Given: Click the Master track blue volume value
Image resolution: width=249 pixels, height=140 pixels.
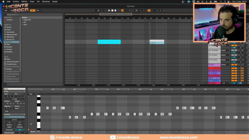Looking at the screenshot, I should point(240,83).
